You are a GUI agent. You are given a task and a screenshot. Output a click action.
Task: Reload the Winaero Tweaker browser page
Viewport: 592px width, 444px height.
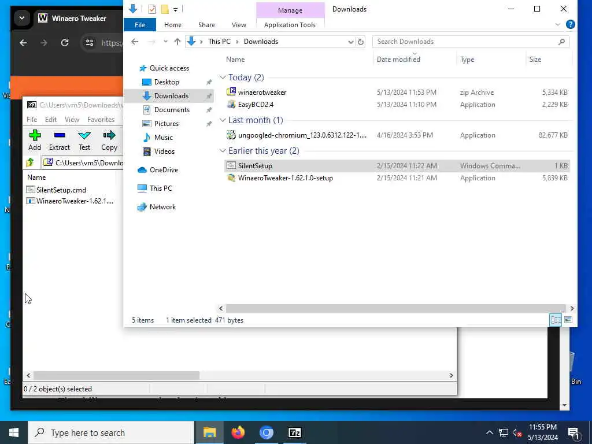point(65,43)
